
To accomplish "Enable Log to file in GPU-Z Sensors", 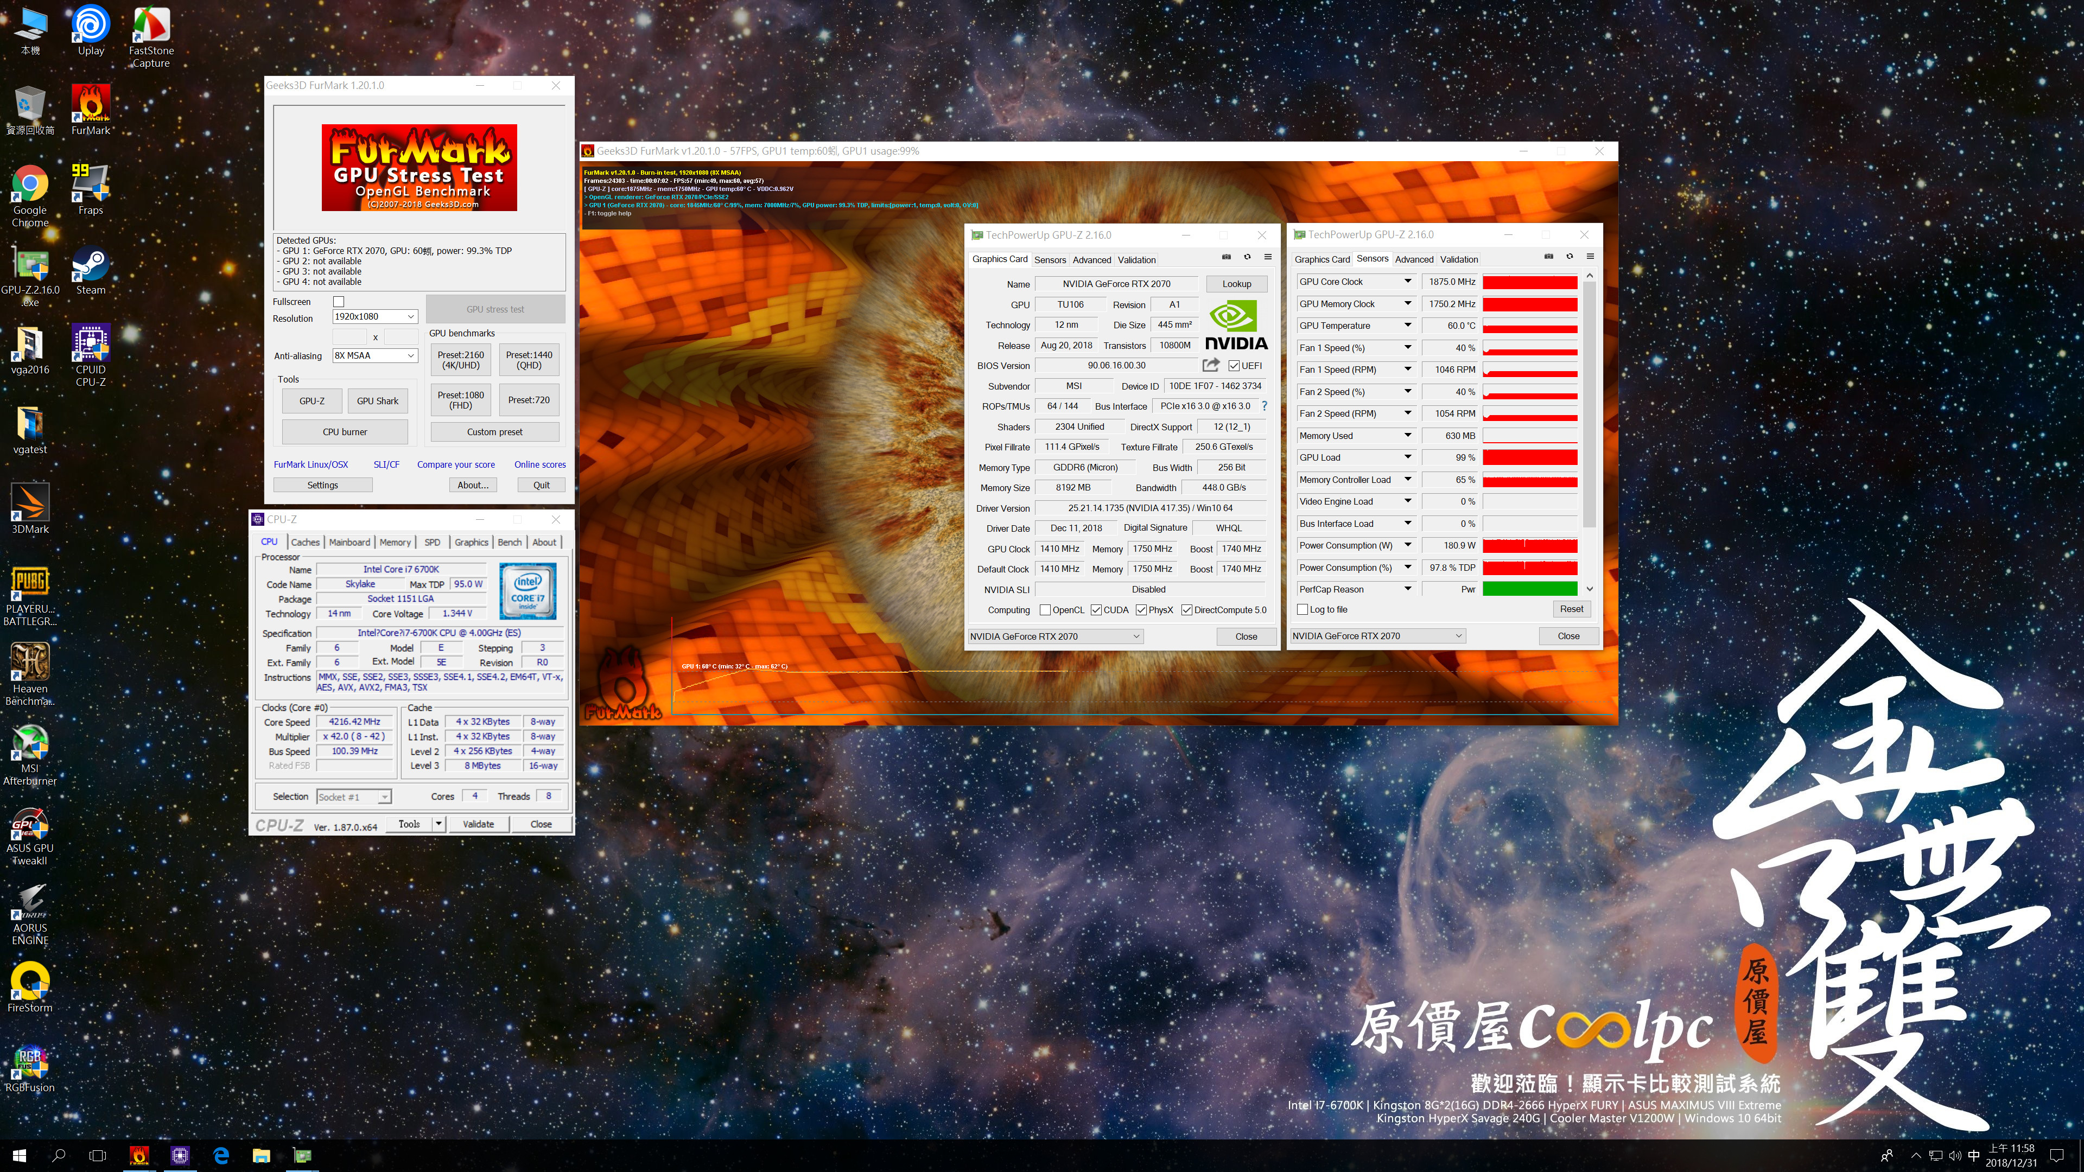I will (1302, 609).
